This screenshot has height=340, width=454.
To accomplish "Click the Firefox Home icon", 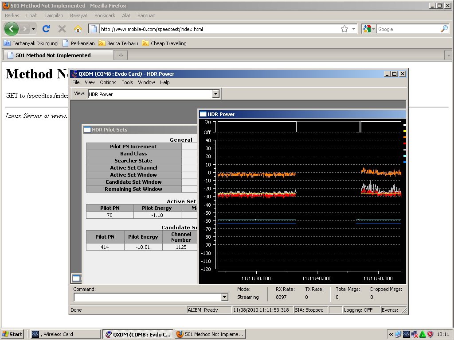I will coord(78,29).
